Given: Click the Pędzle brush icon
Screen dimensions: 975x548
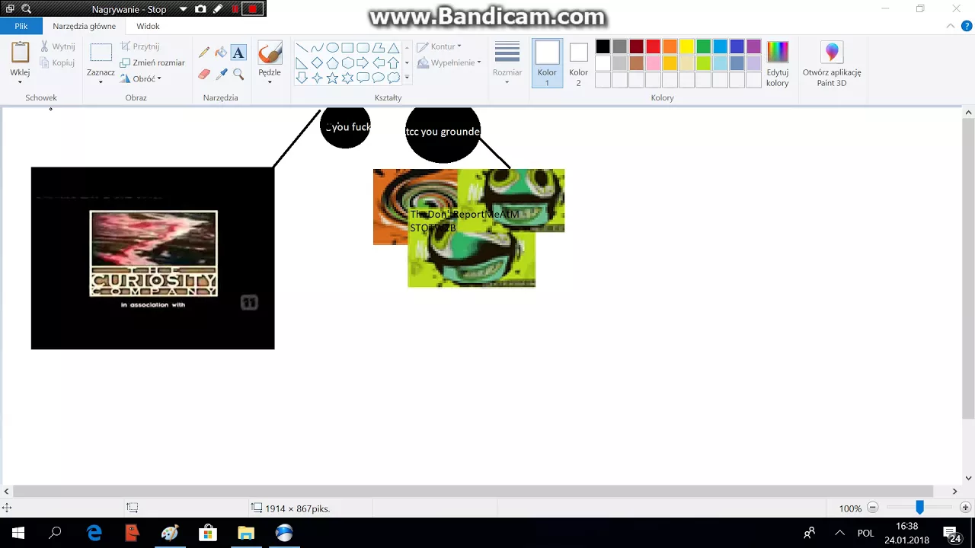Looking at the screenshot, I should click(x=270, y=53).
